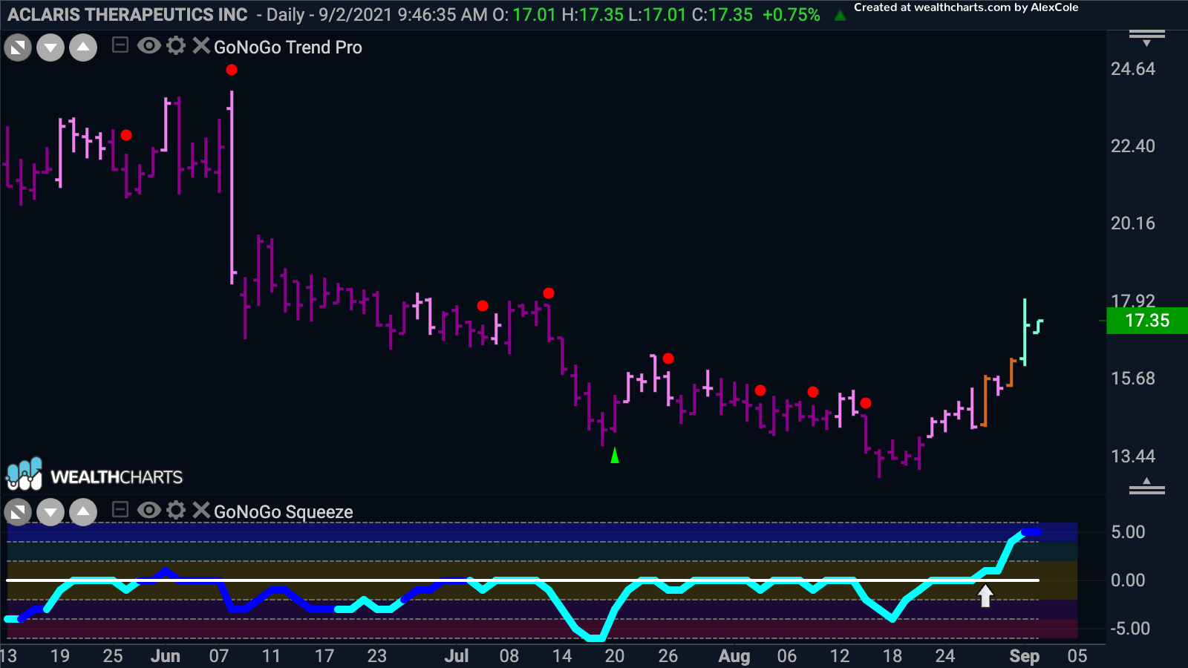
Task: Move the GoNoGo Trend panel up
Action: pyautogui.click(x=83, y=49)
